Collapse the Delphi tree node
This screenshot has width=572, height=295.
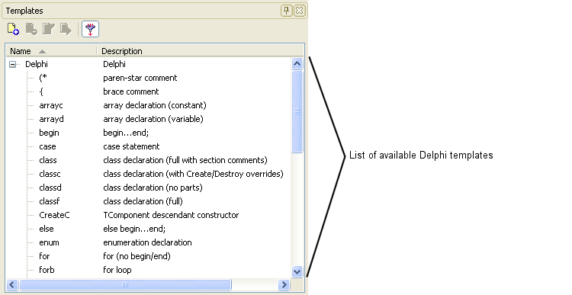pos(12,65)
